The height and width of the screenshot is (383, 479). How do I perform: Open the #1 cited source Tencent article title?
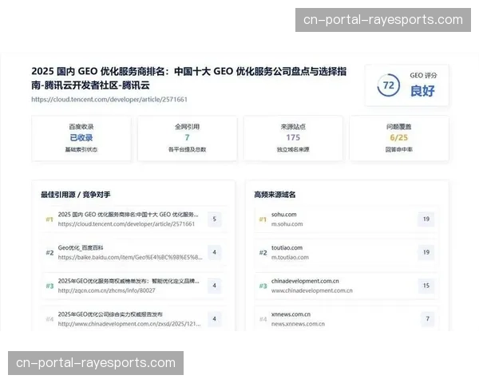(128, 215)
